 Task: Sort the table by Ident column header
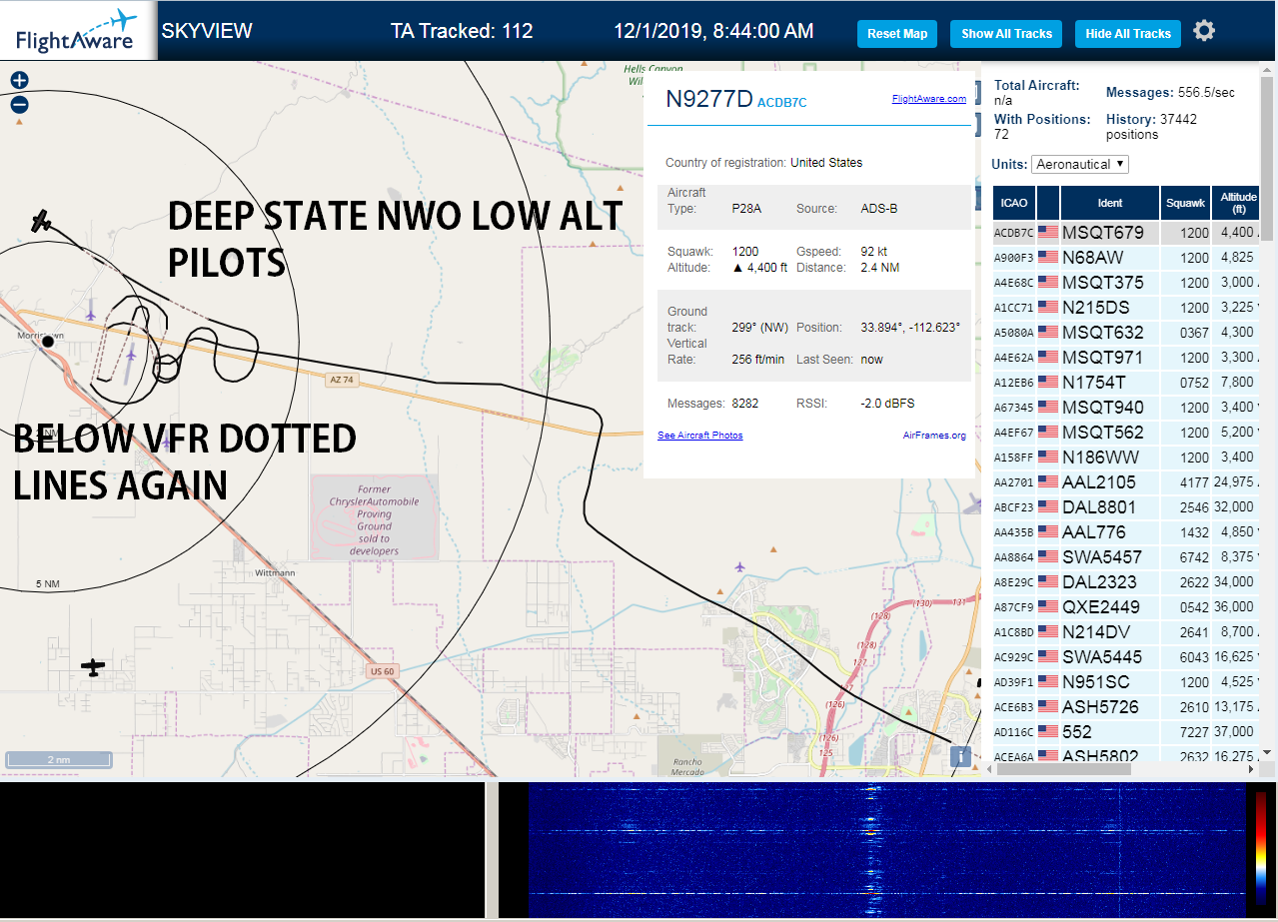pos(1110,203)
